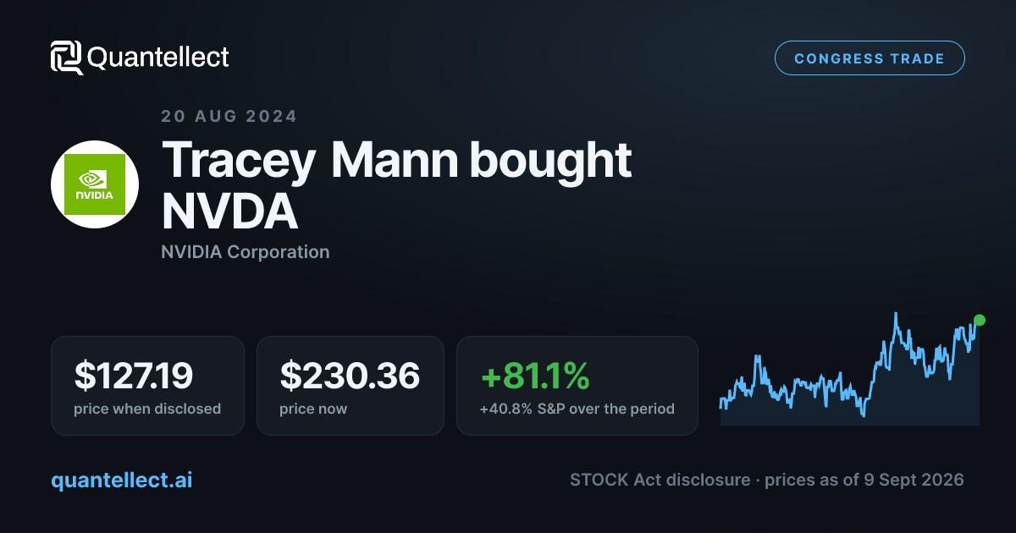
Task: Click the +81.1% green percentage figure
Action: 534,376
